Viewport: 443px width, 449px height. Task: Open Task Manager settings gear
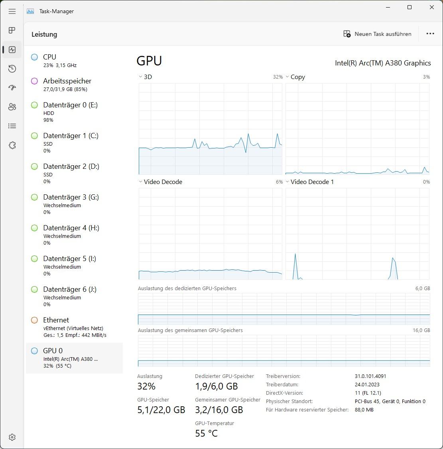(12, 437)
